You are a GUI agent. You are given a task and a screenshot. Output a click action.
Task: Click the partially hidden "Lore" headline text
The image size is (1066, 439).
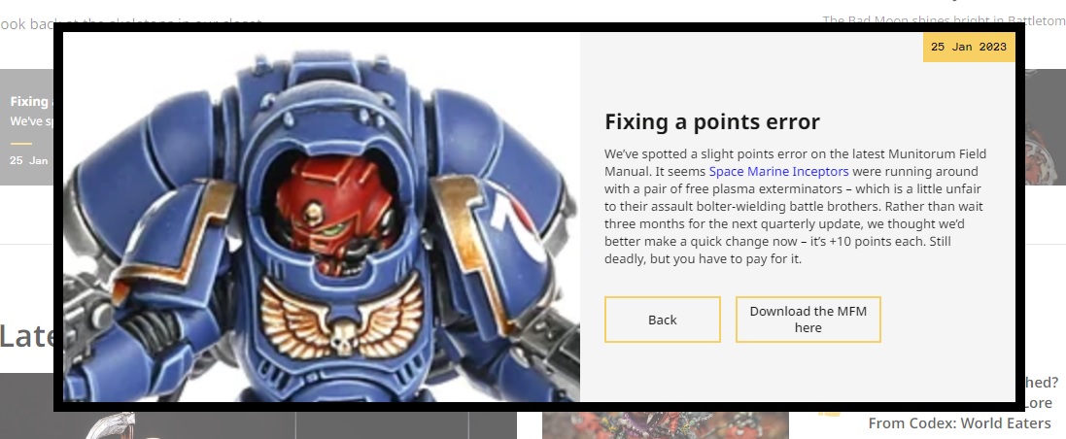tap(1038, 403)
